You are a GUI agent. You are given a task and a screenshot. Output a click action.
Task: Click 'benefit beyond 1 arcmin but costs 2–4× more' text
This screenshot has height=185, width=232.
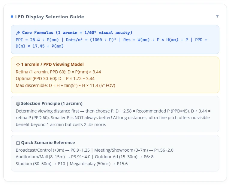point(61,125)
